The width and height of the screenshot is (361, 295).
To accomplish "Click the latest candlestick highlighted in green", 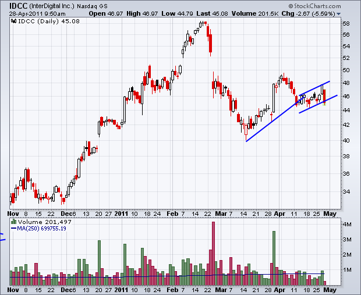I will coord(325,98).
